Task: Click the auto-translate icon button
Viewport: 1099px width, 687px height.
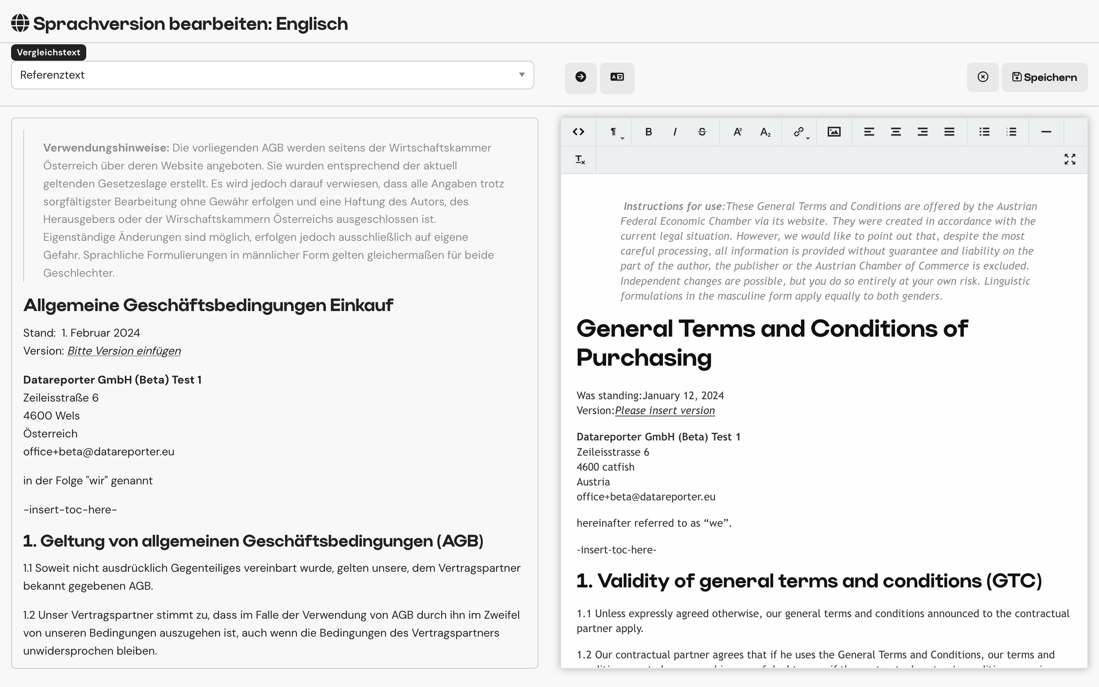Action: coord(617,77)
